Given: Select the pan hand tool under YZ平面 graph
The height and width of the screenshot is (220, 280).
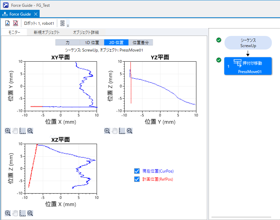Looking at the screenshot, I should click(x=115, y=131).
